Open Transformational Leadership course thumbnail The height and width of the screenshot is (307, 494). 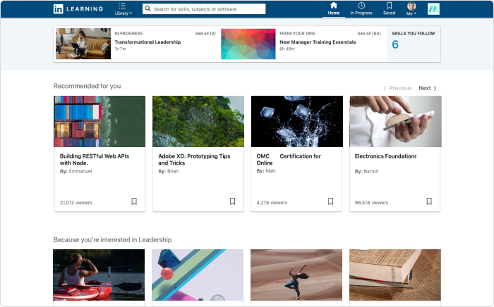click(83, 44)
